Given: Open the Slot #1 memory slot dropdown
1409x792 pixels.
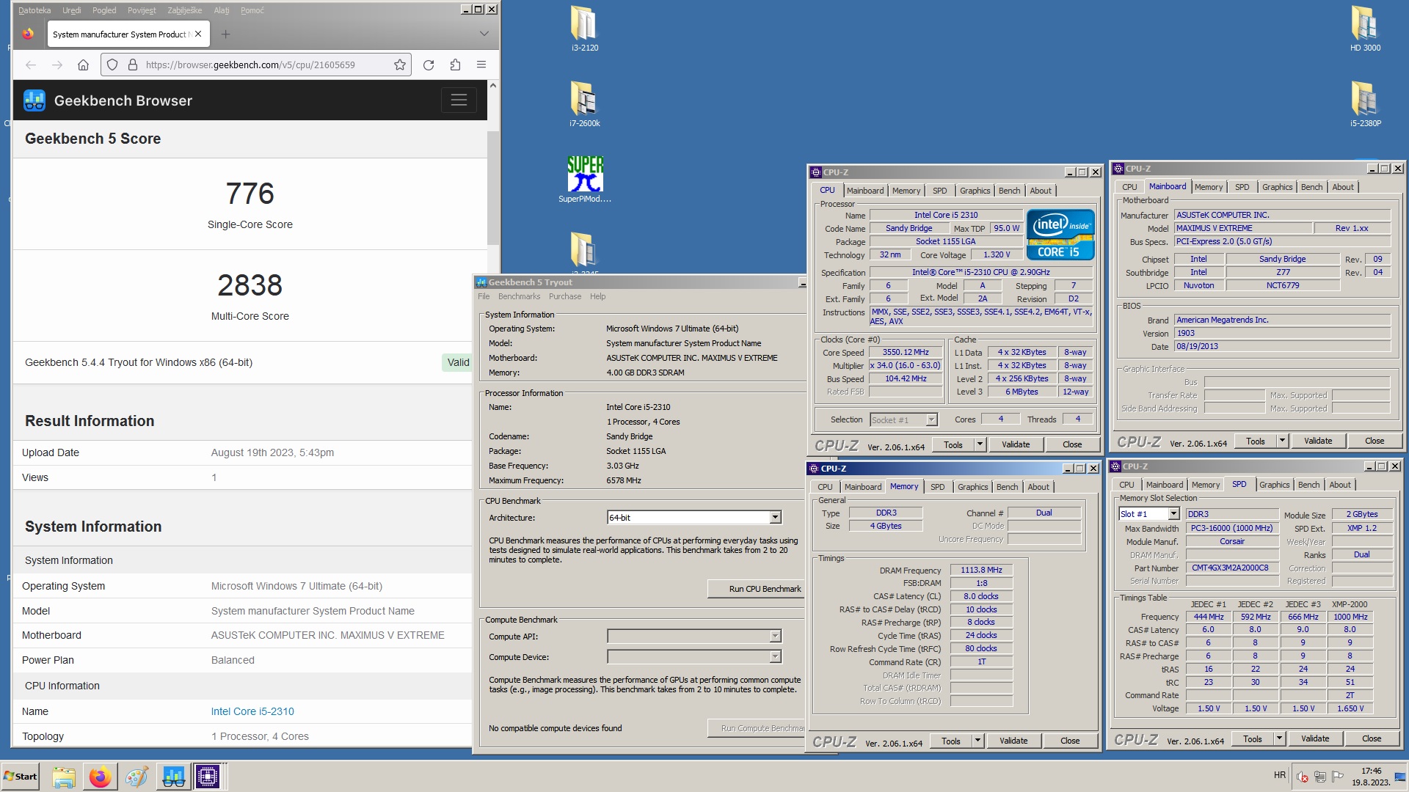Looking at the screenshot, I should [1173, 514].
